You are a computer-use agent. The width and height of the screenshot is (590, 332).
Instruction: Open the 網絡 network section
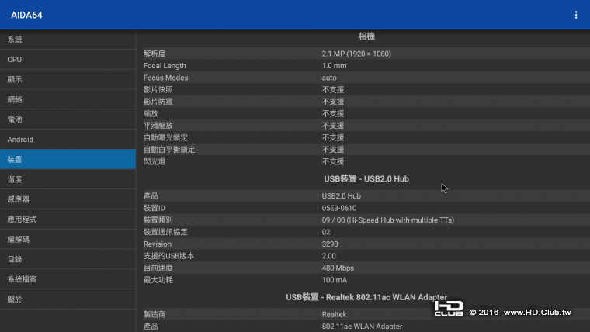click(x=68, y=99)
